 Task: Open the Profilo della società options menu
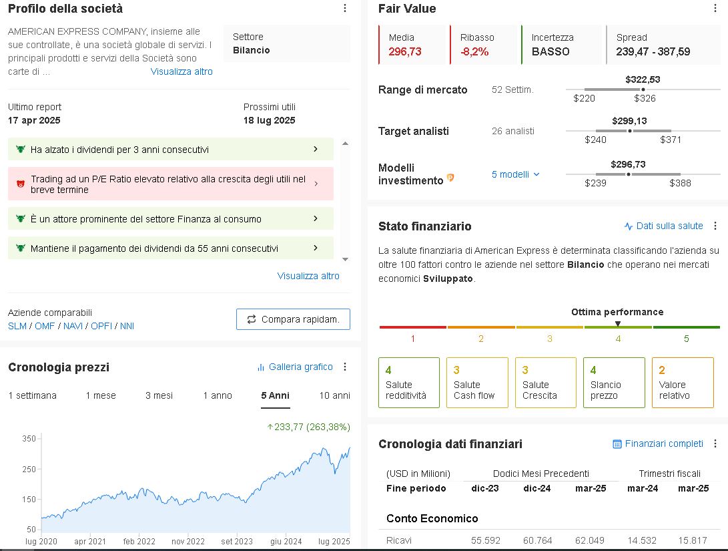(344, 9)
